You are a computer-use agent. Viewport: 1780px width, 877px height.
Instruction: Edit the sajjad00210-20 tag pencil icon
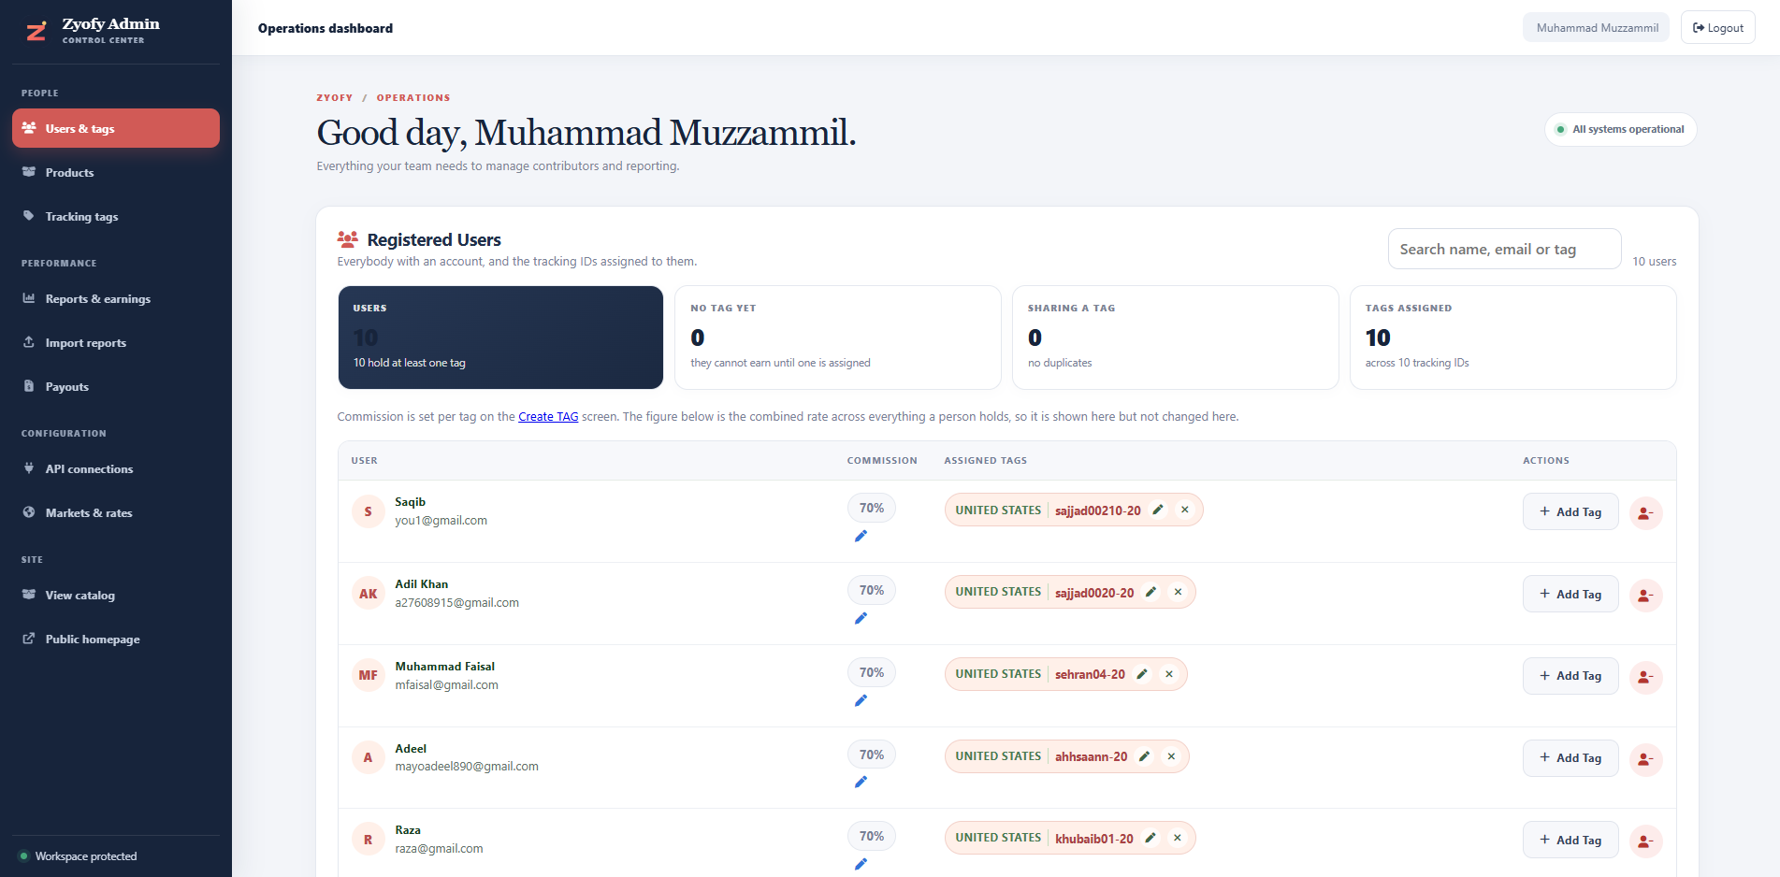click(x=1158, y=510)
